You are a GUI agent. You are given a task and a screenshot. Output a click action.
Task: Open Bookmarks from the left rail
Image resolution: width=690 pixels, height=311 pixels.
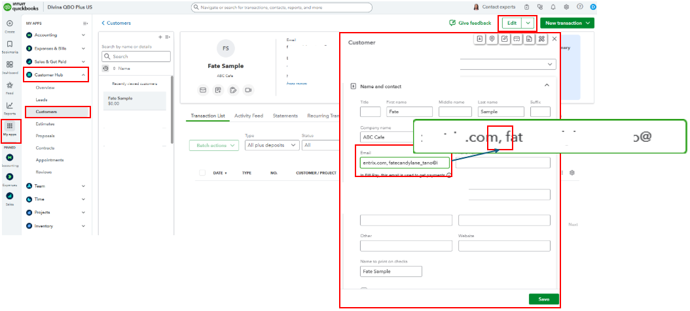click(10, 44)
